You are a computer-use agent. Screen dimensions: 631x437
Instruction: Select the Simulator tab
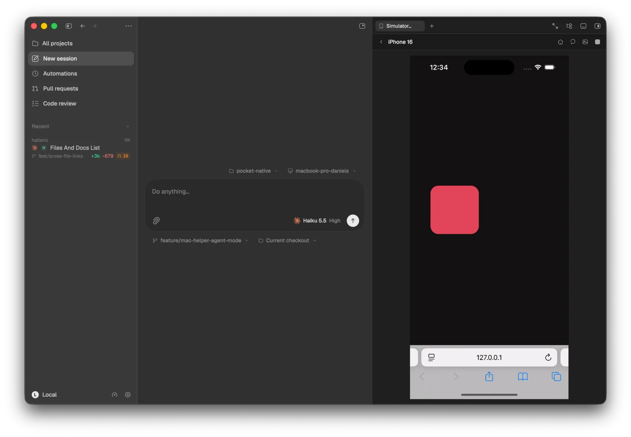pyautogui.click(x=400, y=26)
